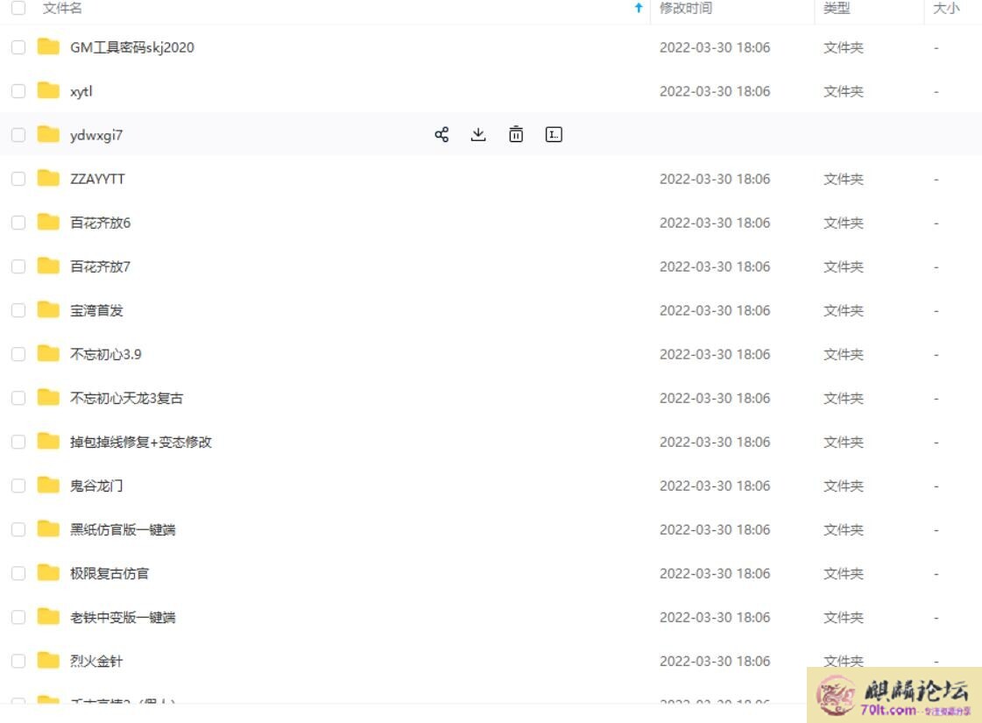Select the xytl row checkbox
Screen dimensions: 982x723
point(18,91)
